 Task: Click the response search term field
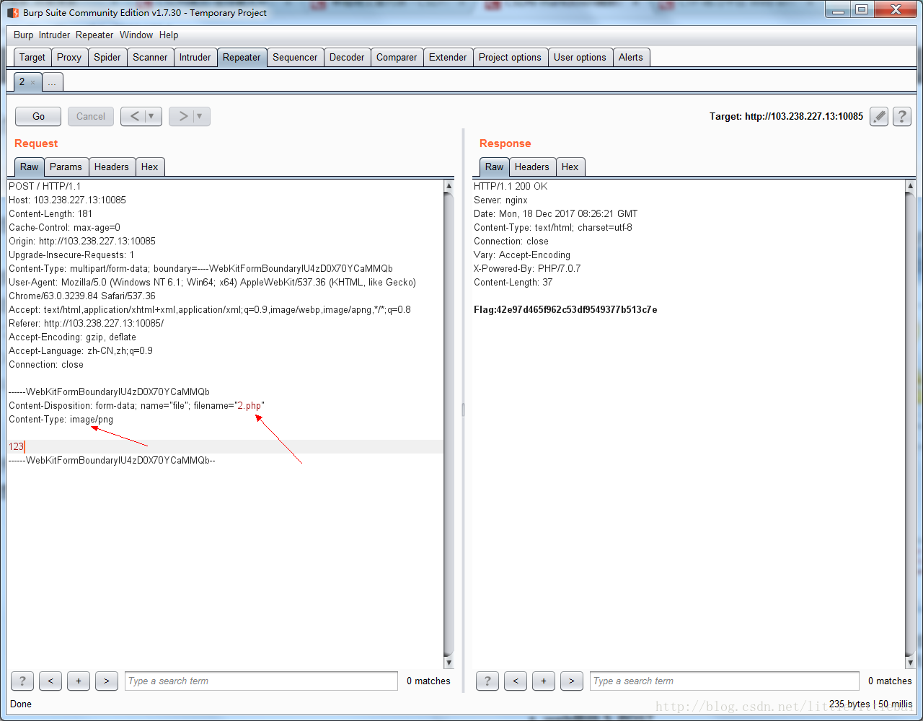click(x=725, y=681)
